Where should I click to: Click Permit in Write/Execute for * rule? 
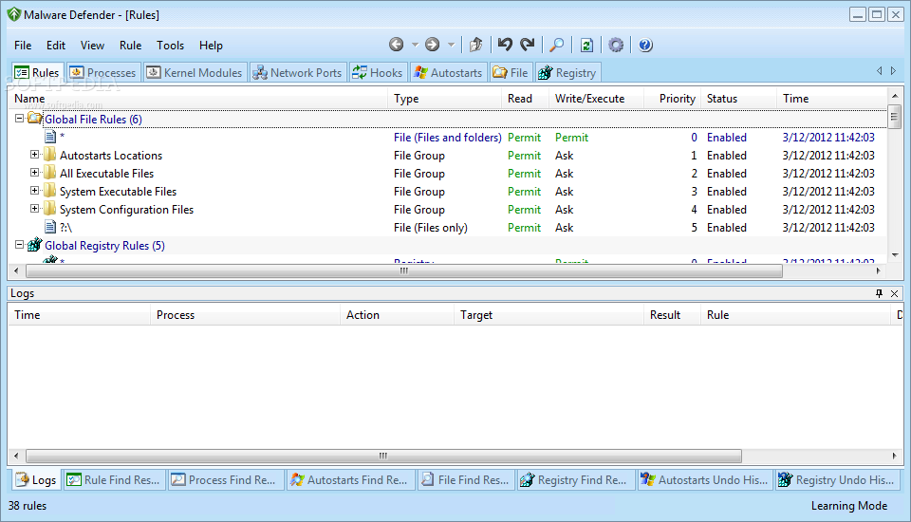tap(571, 138)
